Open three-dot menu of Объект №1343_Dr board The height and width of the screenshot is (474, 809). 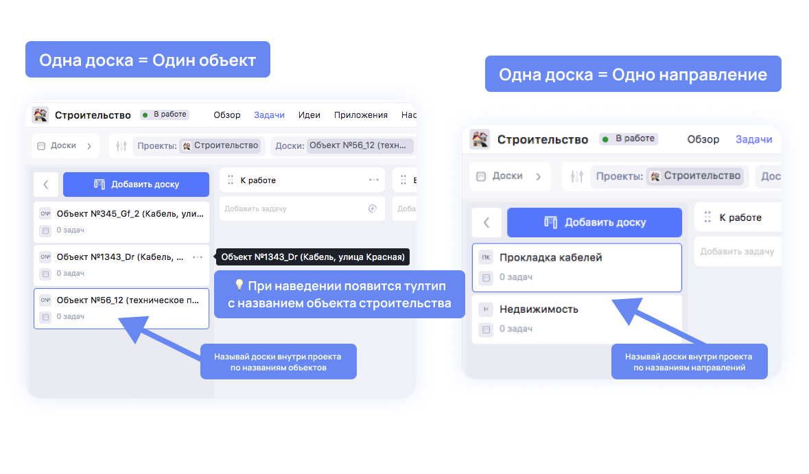(x=198, y=257)
